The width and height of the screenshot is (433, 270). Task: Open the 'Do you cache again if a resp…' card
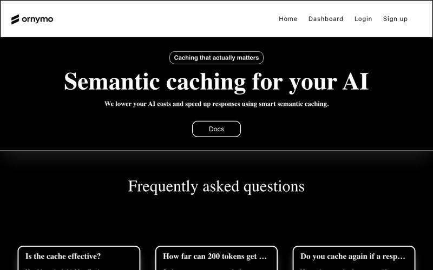pyautogui.click(x=354, y=258)
